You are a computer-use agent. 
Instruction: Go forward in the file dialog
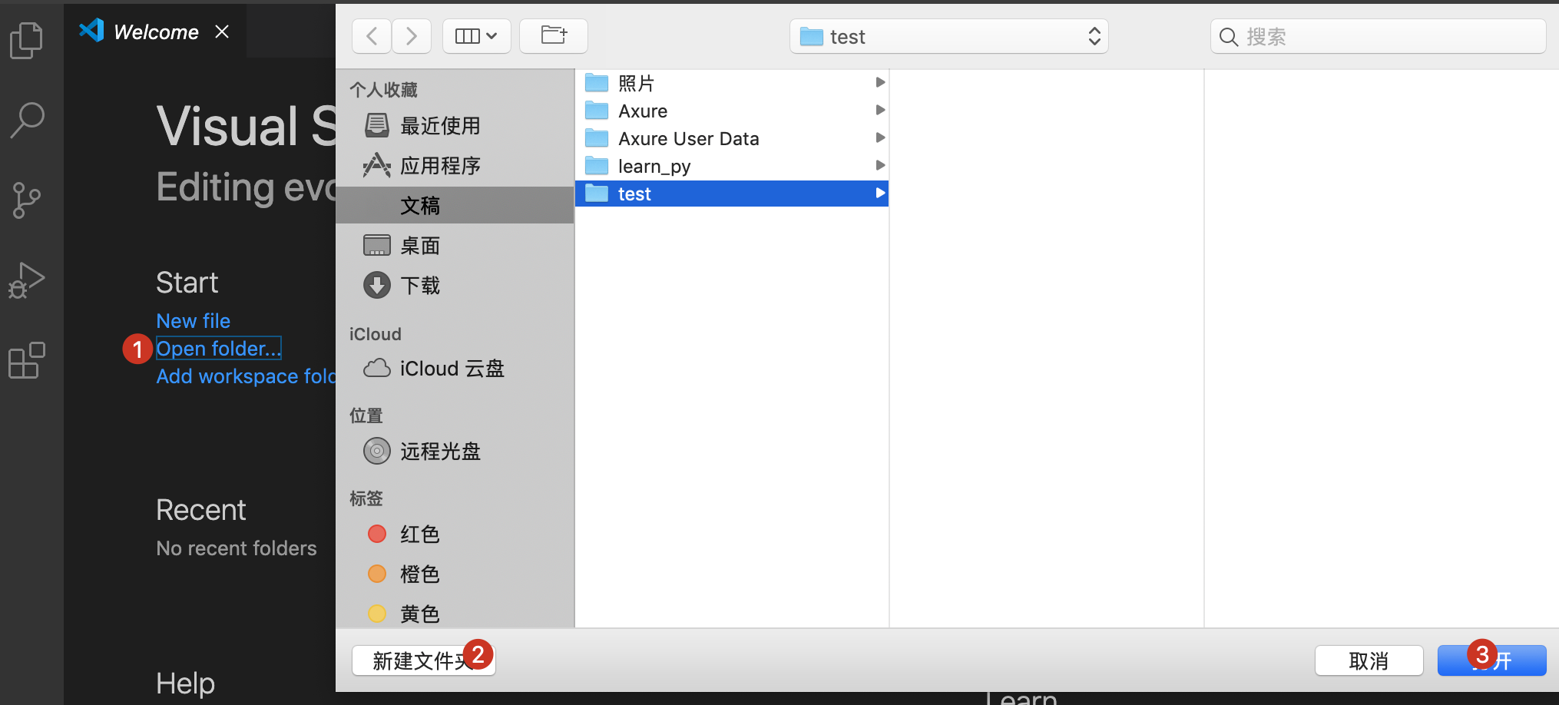pos(412,36)
